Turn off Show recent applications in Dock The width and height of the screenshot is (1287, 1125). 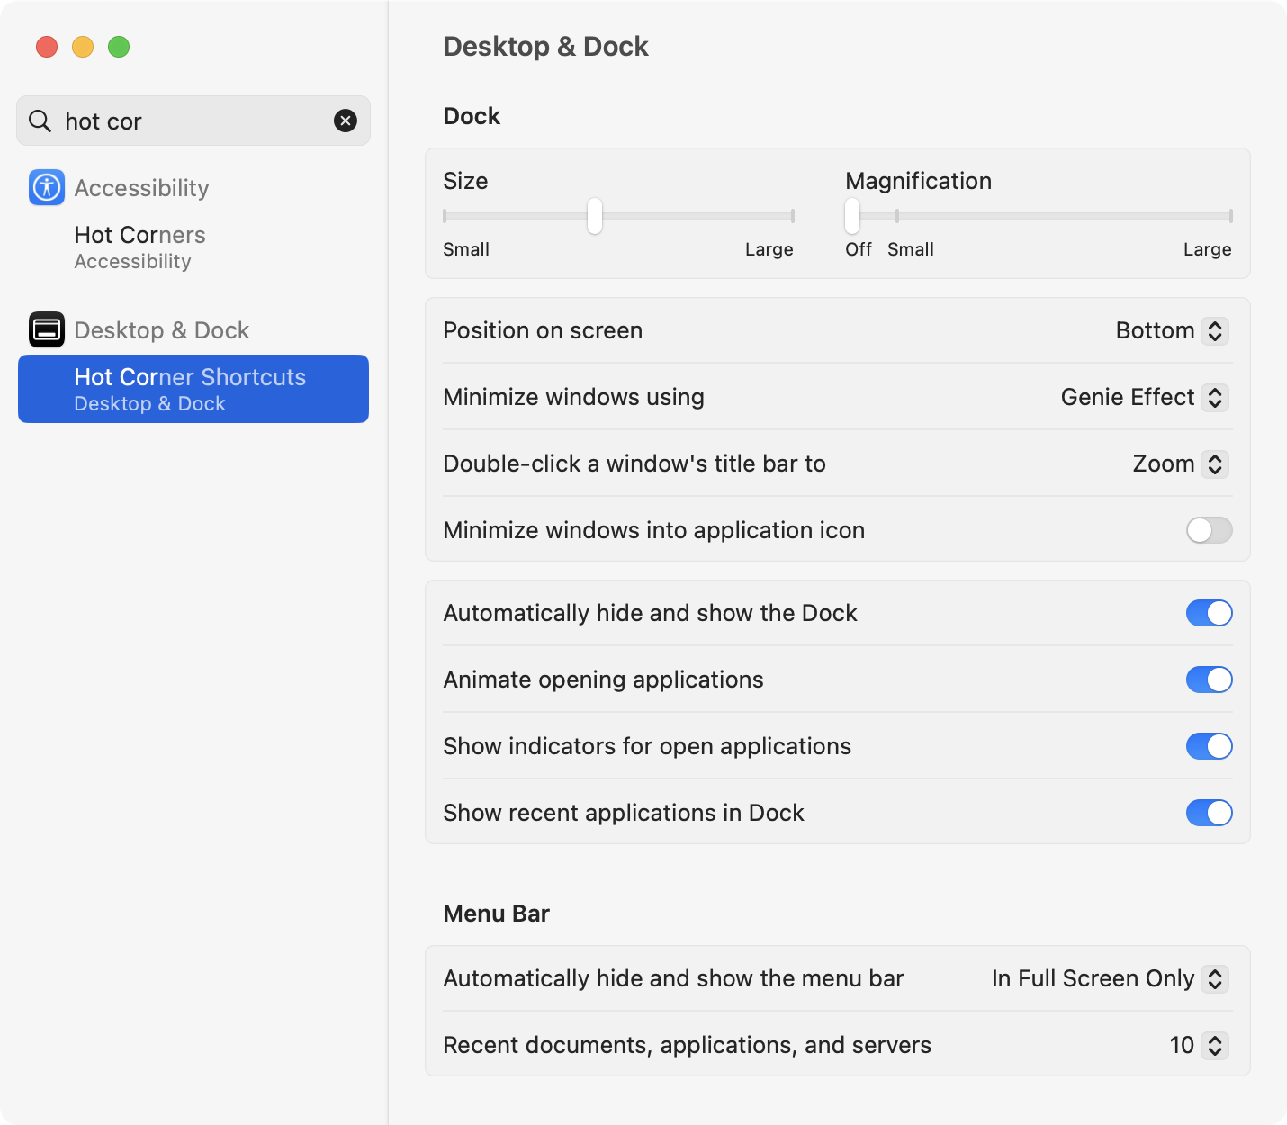pos(1209,813)
